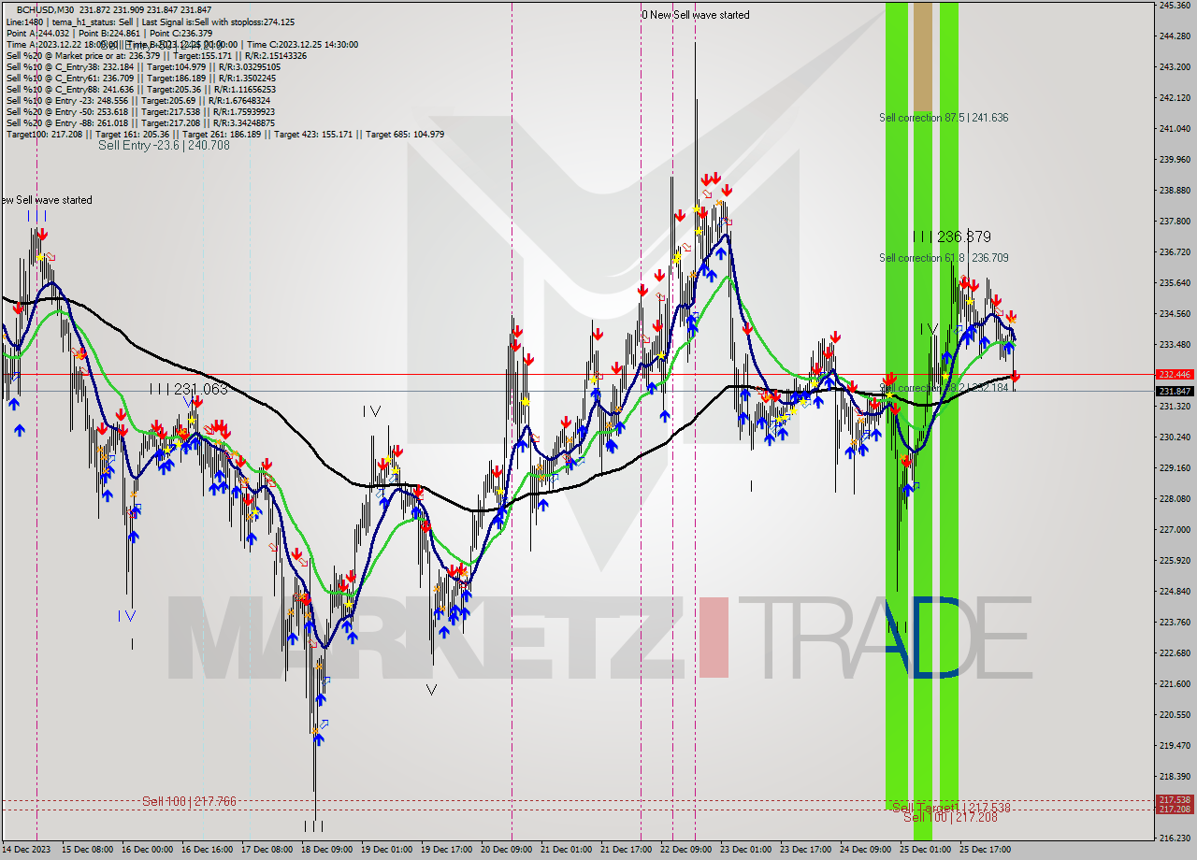Image resolution: width=1197 pixels, height=860 pixels.
Task: Click the 228.080 price axis value
Action: point(1175,499)
